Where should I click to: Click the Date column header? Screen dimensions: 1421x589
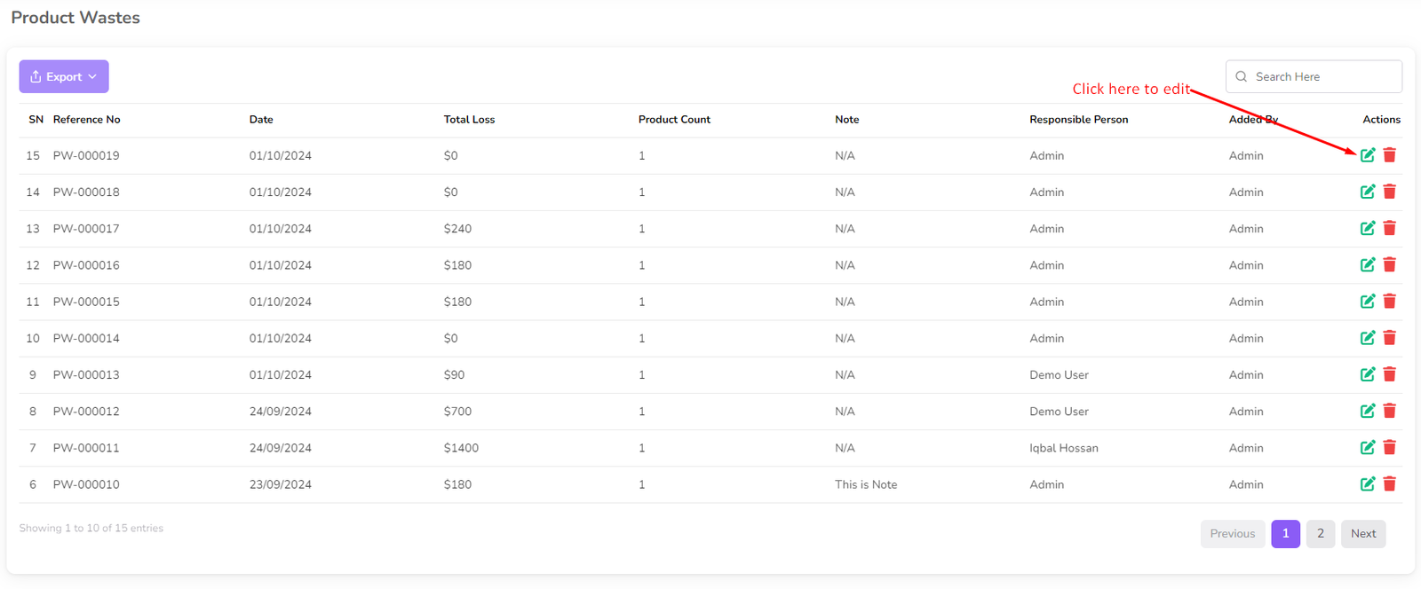[x=261, y=120]
